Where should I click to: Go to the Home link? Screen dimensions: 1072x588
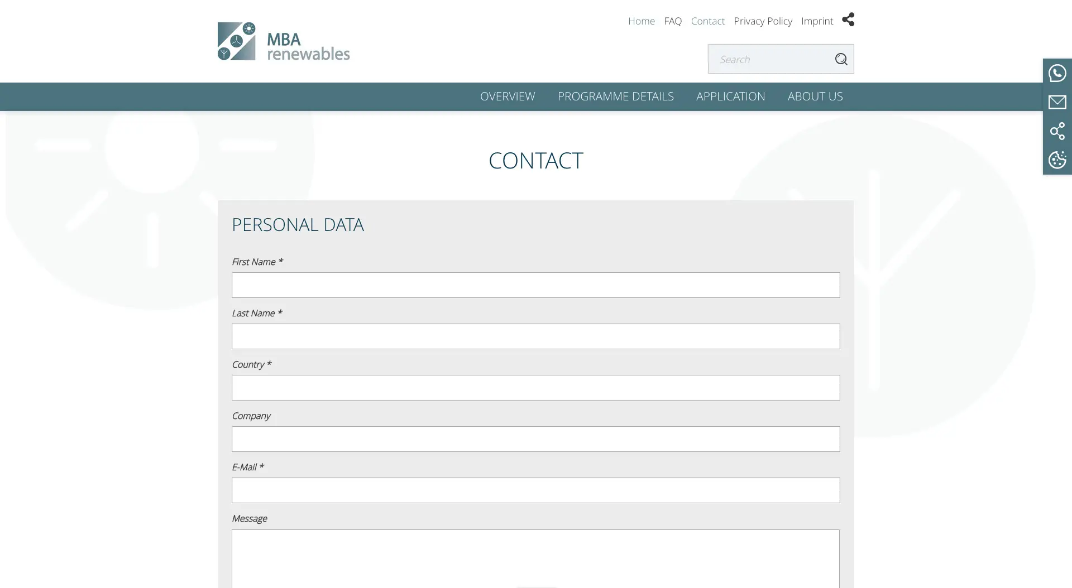pos(642,21)
